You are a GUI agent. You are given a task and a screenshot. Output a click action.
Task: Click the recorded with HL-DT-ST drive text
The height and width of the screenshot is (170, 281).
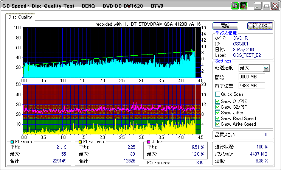click(148, 24)
